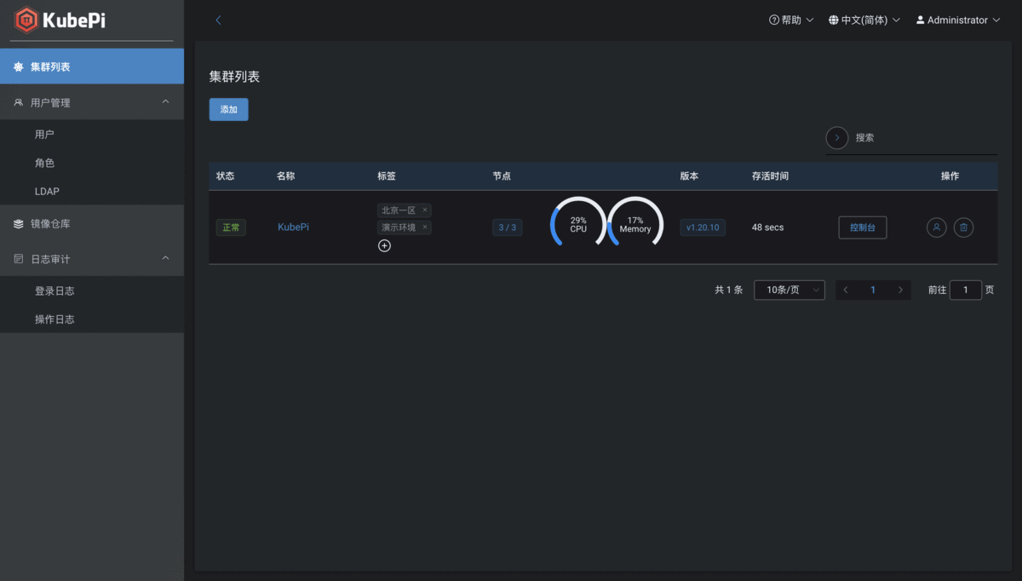The image size is (1022, 581).
Task: Click the 集群列表 page heading
Action: tap(234, 77)
